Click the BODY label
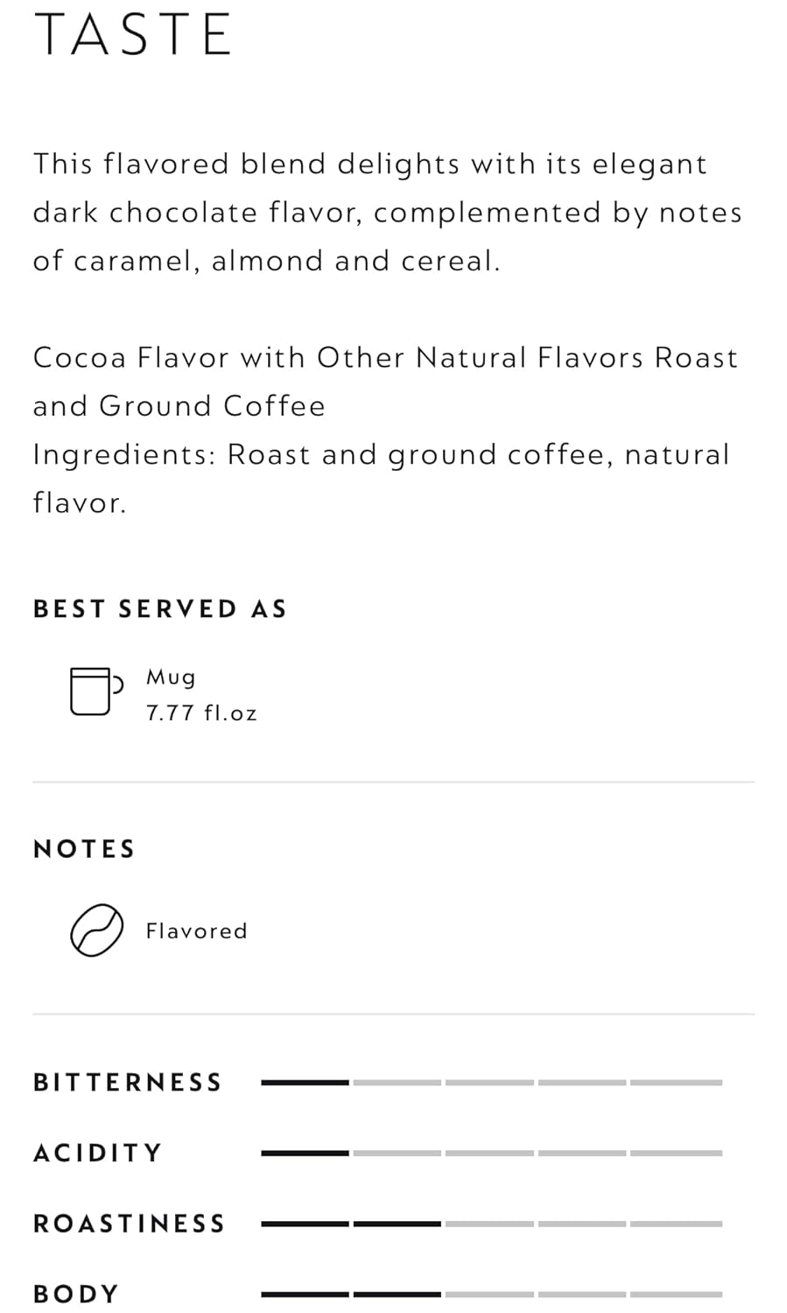The height and width of the screenshot is (1313, 787). tap(76, 1294)
